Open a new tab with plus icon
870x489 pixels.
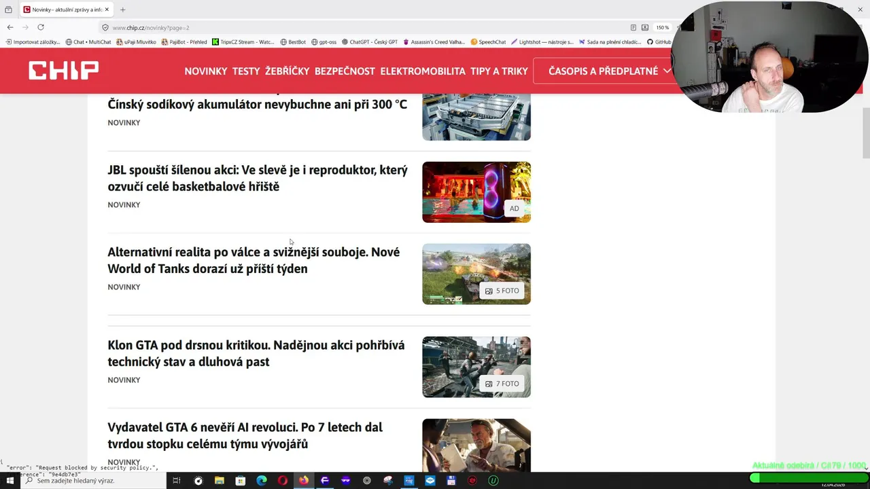(122, 10)
